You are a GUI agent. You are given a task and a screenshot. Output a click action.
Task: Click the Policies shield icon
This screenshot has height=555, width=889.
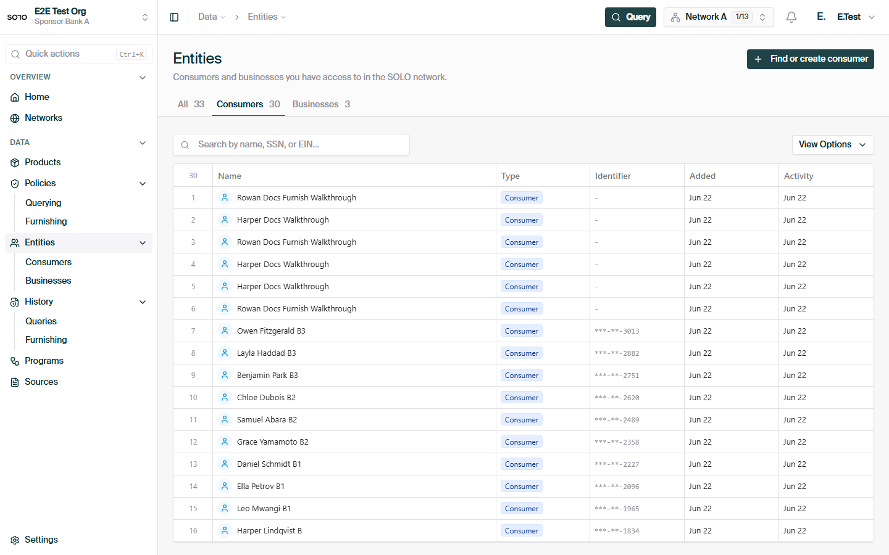point(15,184)
